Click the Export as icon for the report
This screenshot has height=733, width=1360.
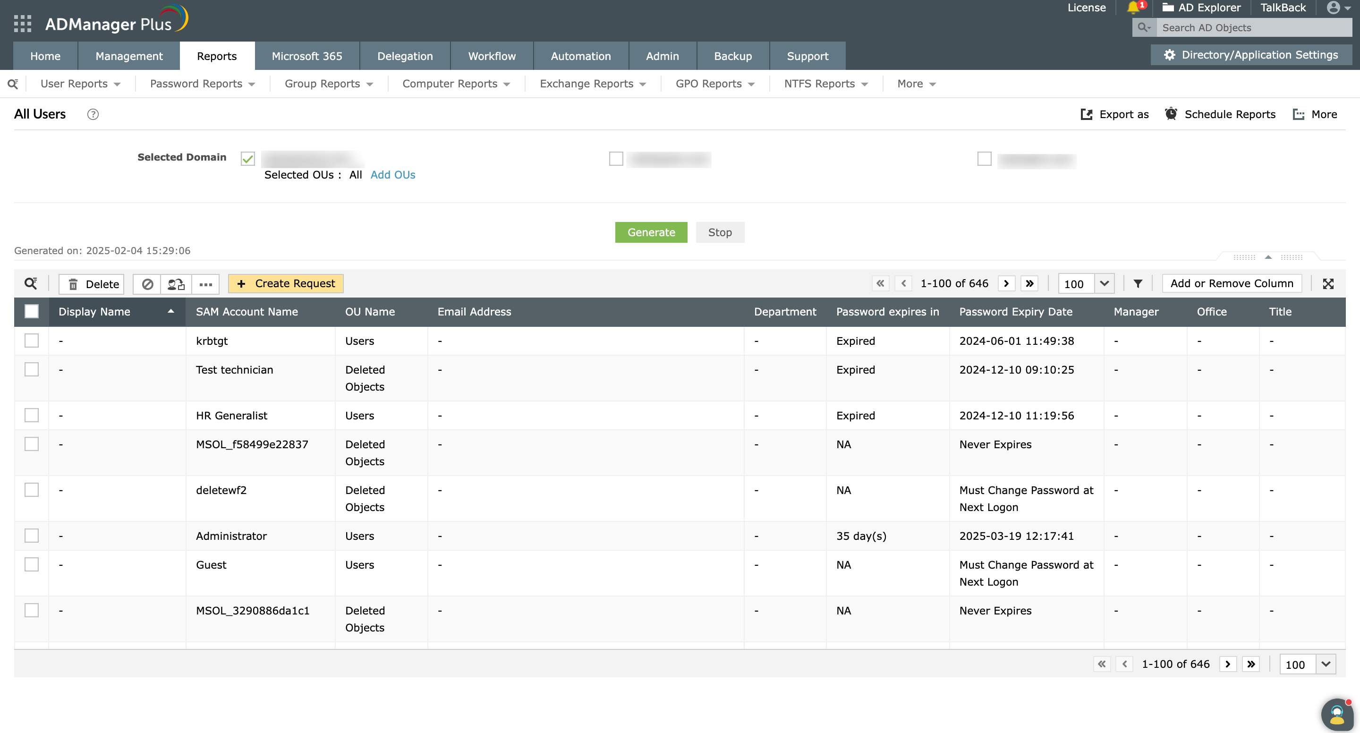click(1114, 114)
